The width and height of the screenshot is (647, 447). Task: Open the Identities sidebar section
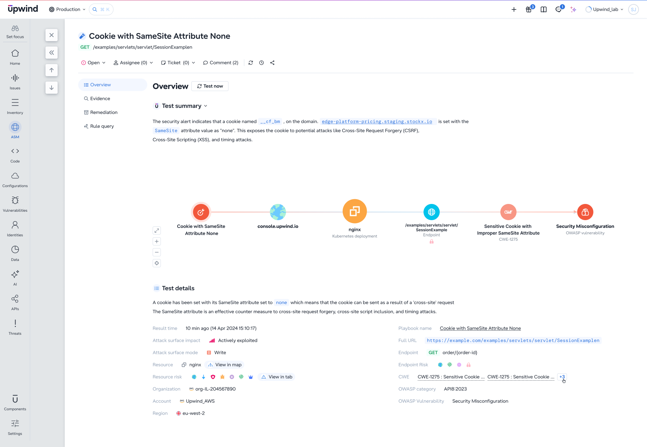pos(15,229)
